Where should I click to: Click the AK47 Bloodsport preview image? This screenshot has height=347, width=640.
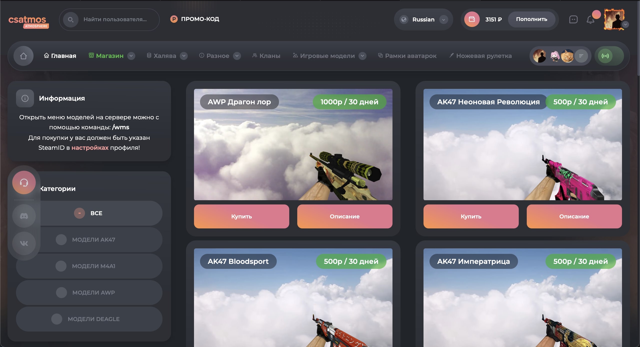click(293, 298)
